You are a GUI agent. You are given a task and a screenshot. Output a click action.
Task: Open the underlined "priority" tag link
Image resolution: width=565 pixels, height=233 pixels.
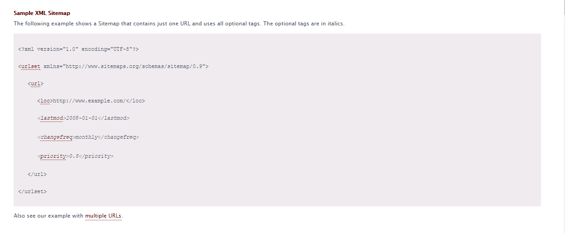(53, 156)
